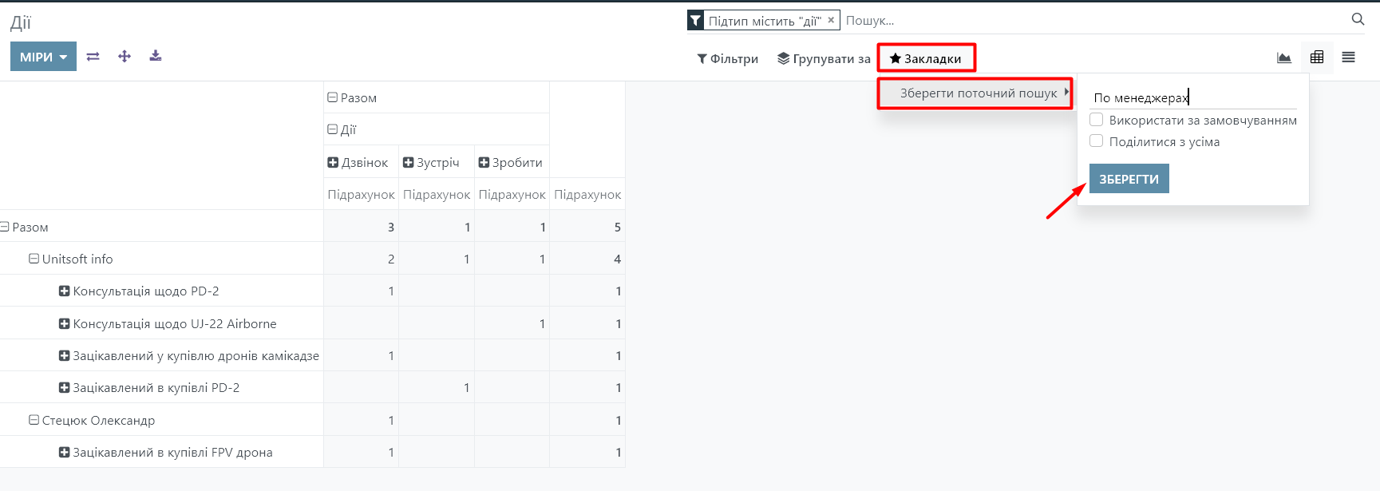Check 'Поділитися з усіма' option
The height and width of the screenshot is (491, 1380).
[x=1097, y=141]
